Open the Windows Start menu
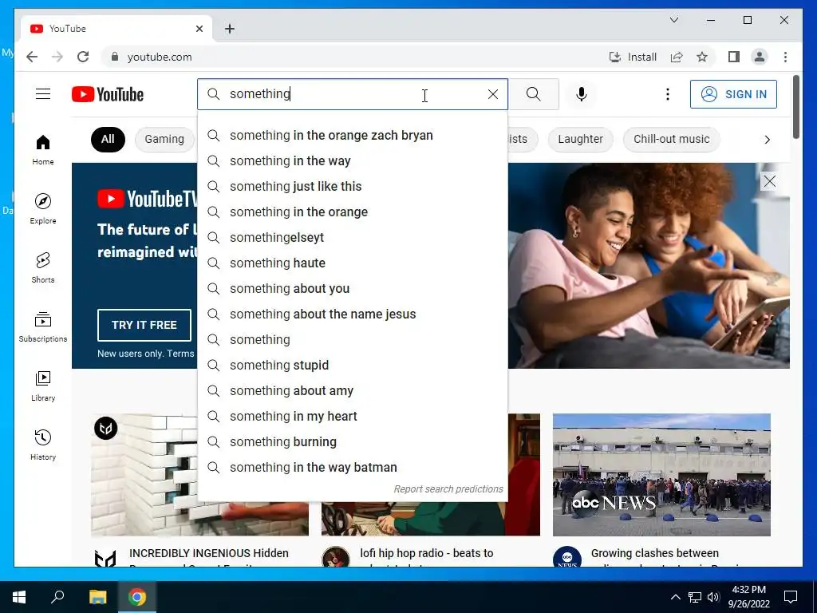 point(19,597)
